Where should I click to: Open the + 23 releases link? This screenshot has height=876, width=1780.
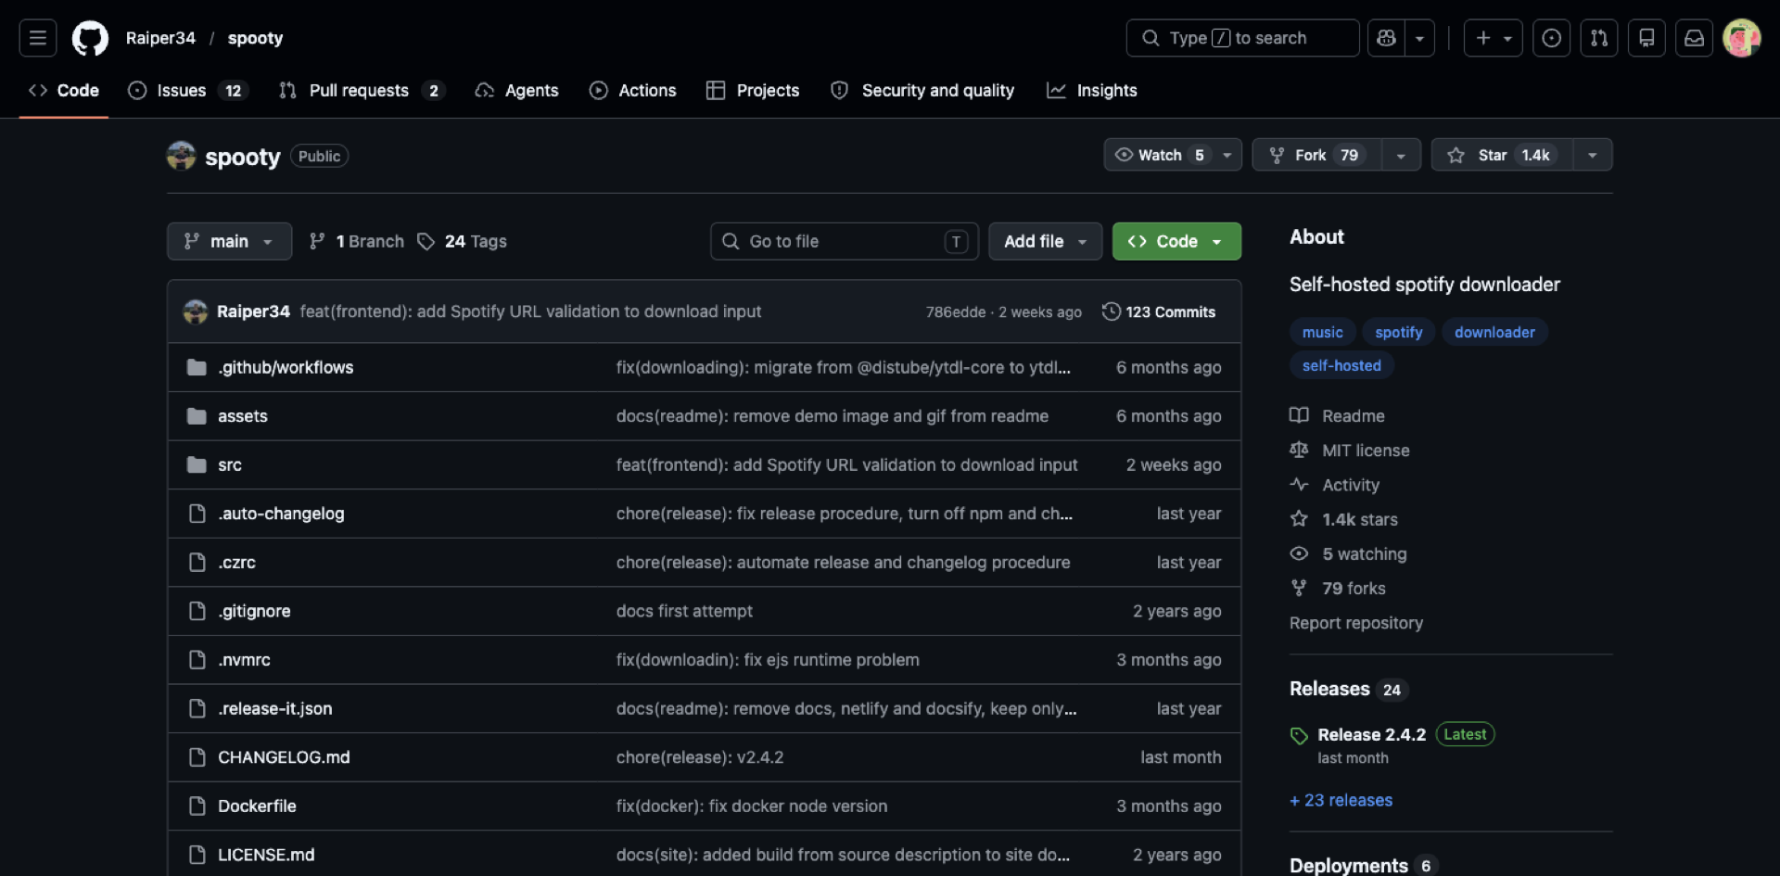1341,800
